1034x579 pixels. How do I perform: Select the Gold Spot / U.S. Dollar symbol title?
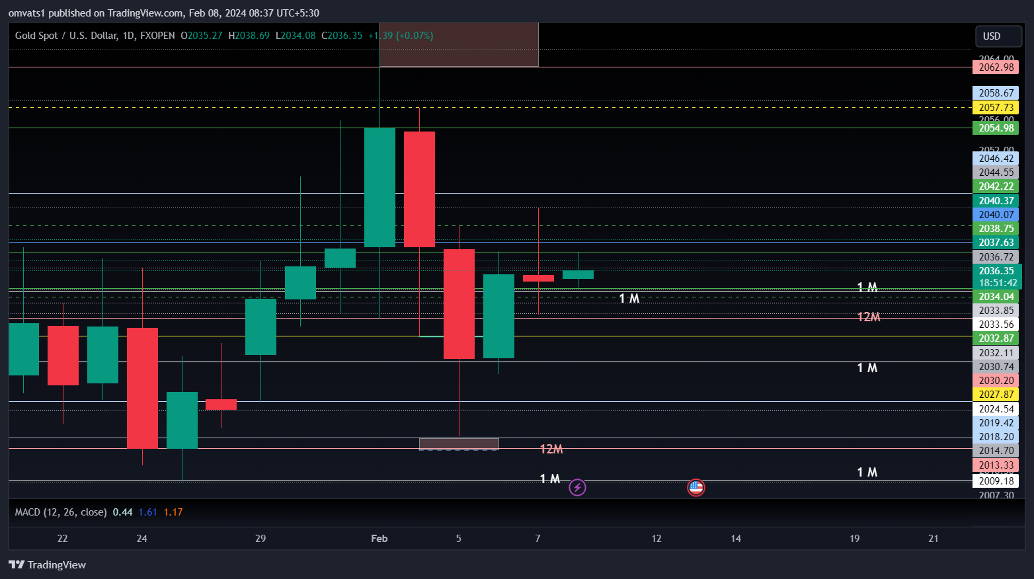point(66,36)
